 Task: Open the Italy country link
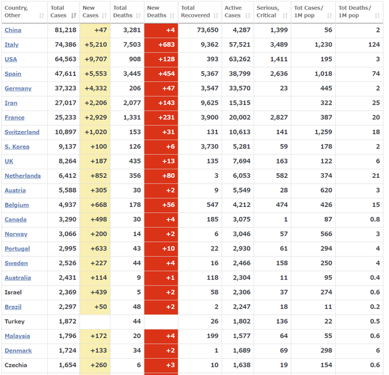click(12, 45)
